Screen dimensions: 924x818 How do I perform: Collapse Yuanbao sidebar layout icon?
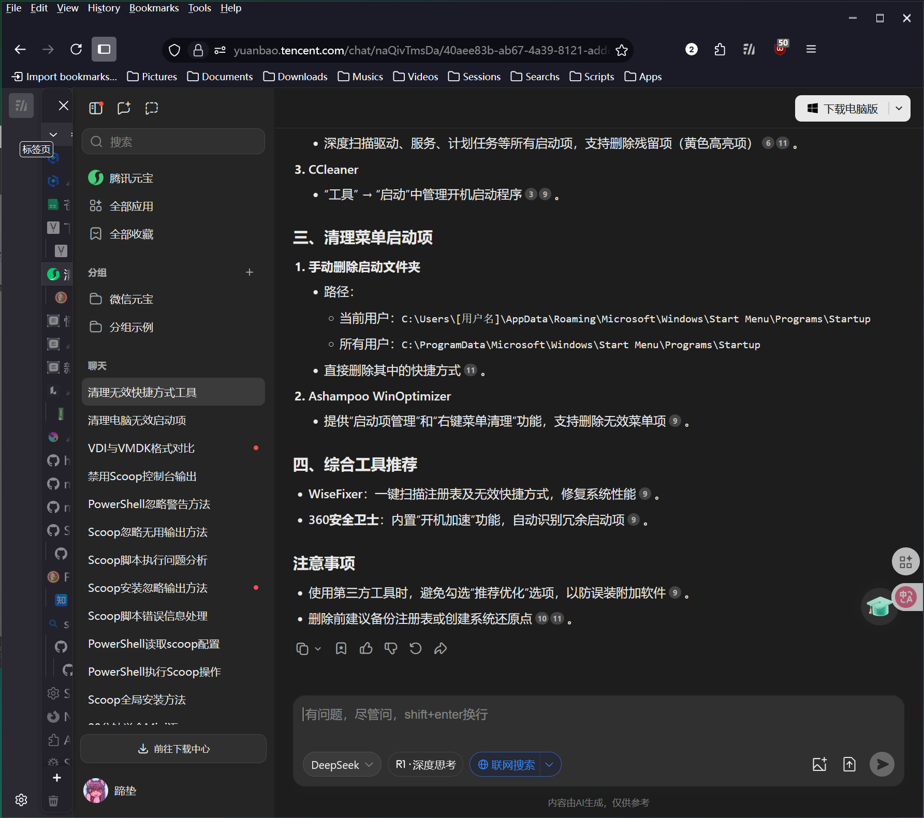[x=96, y=108]
